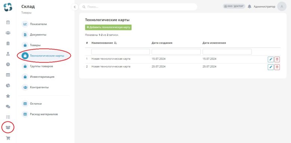Open the clock icon in left rail

8,64
